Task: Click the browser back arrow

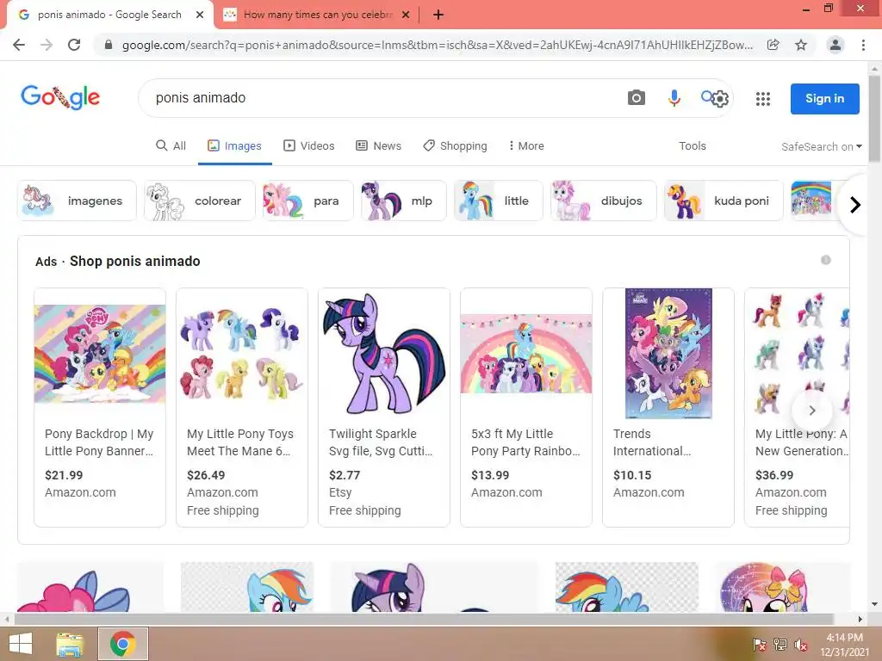Action: (19, 45)
